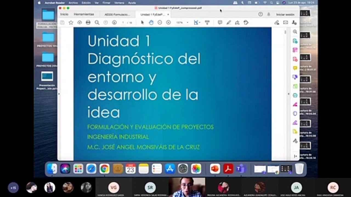Open the protect shield tool in right panel
351x197 pixels.
295,113
